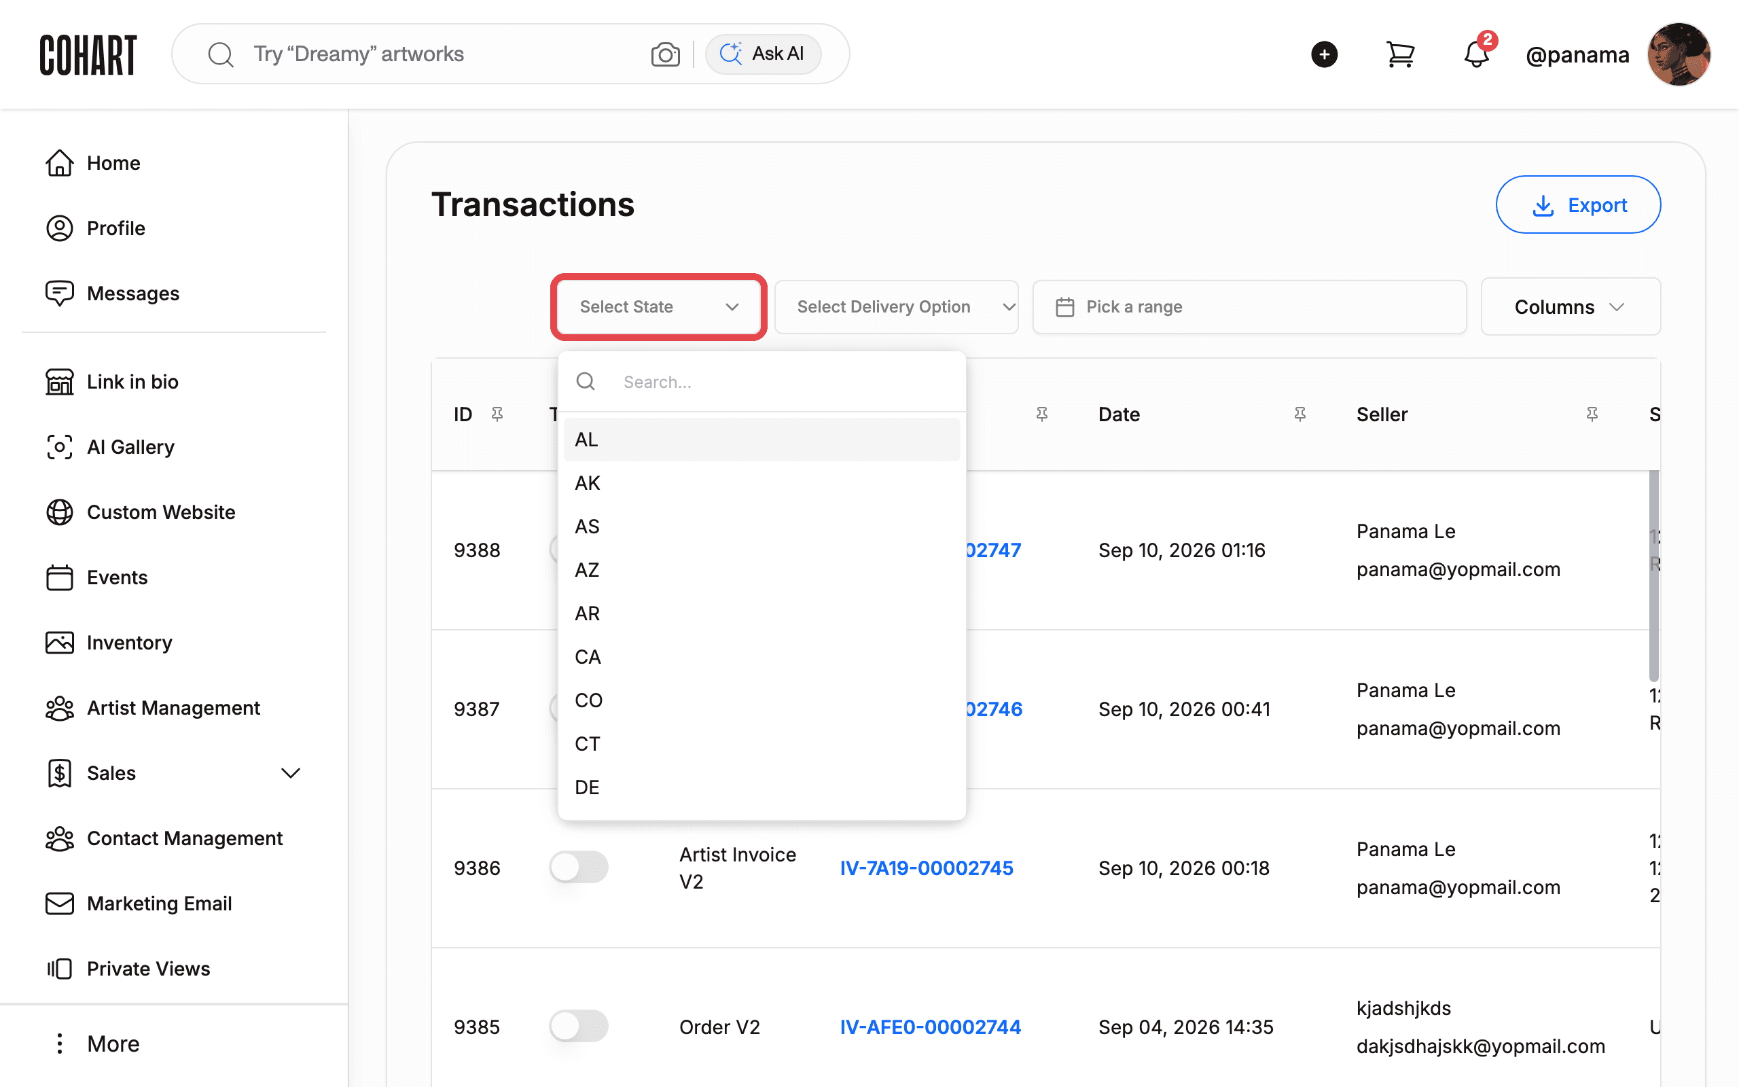Screen dimensions: 1739x1087
Task: Toggle switch for transaction 9386
Action: click(x=579, y=867)
